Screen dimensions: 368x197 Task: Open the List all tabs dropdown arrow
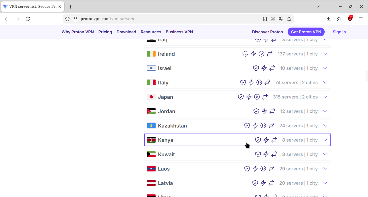(x=318, y=6)
